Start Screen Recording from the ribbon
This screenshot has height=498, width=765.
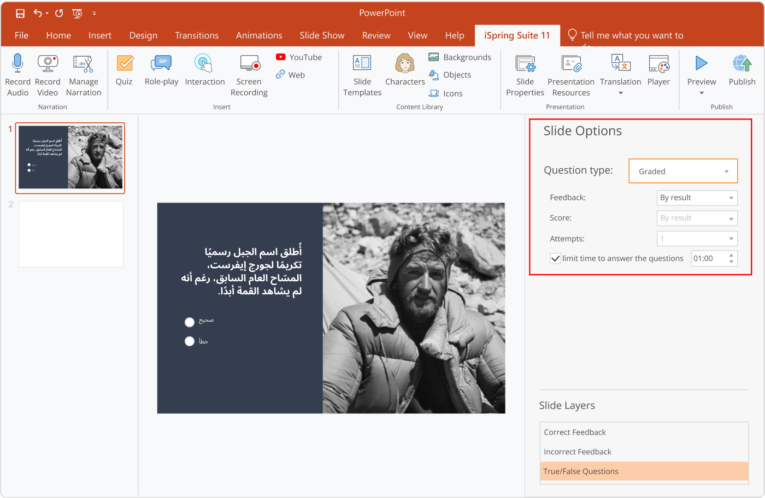coord(250,75)
